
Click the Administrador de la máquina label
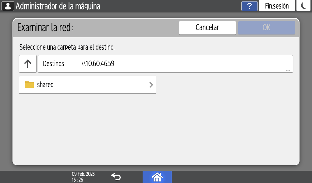click(58, 6)
